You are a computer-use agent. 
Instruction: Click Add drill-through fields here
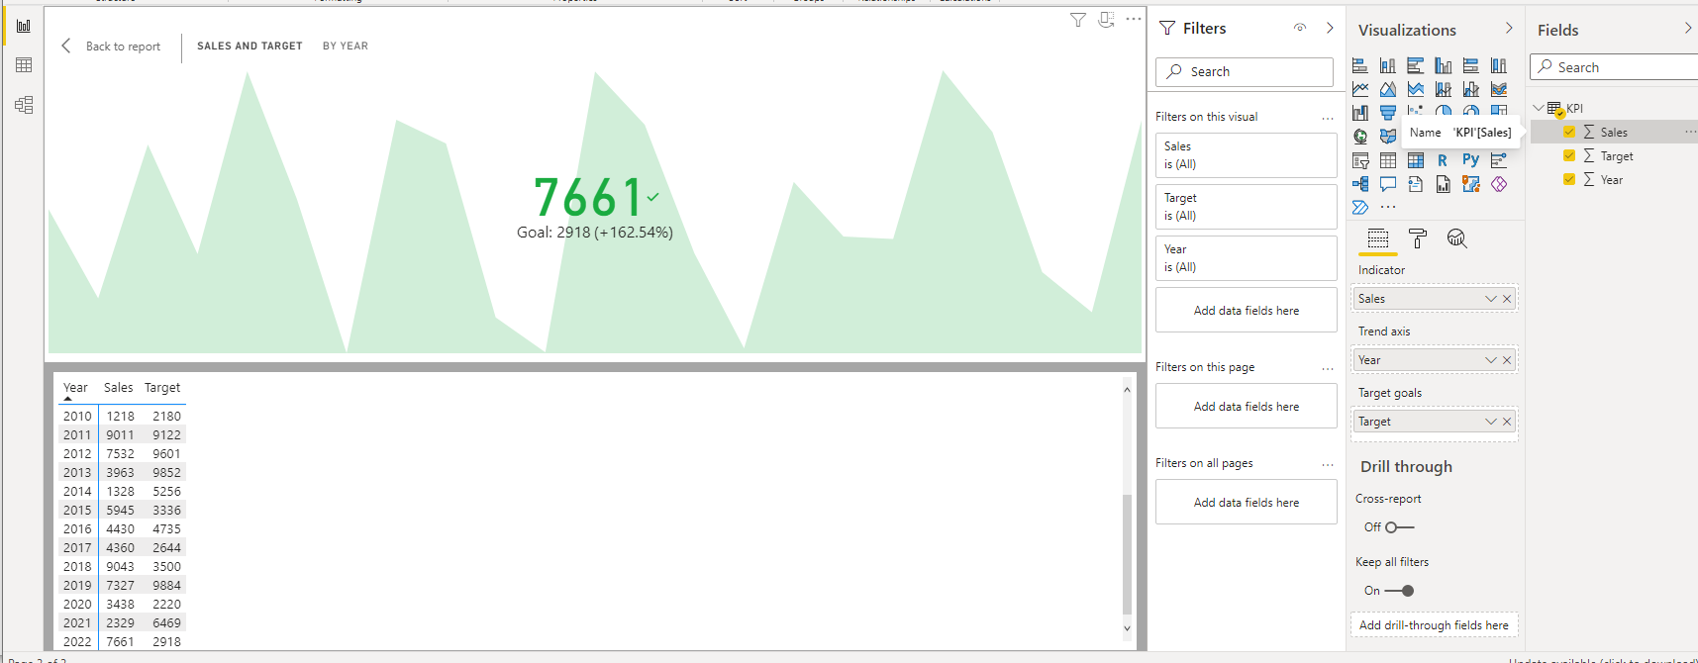[x=1434, y=625]
